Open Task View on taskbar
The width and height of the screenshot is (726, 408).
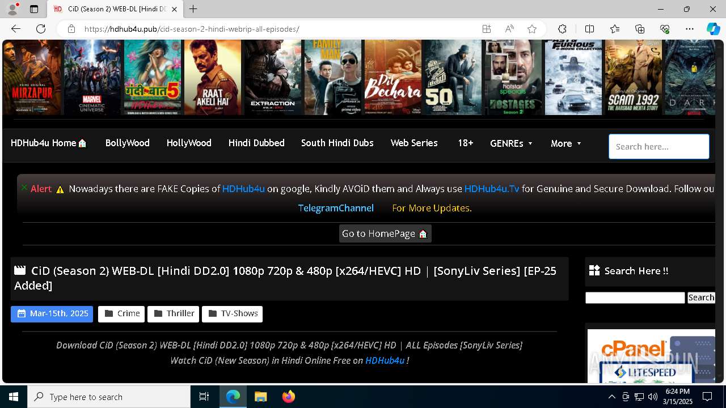tap(204, 397)
